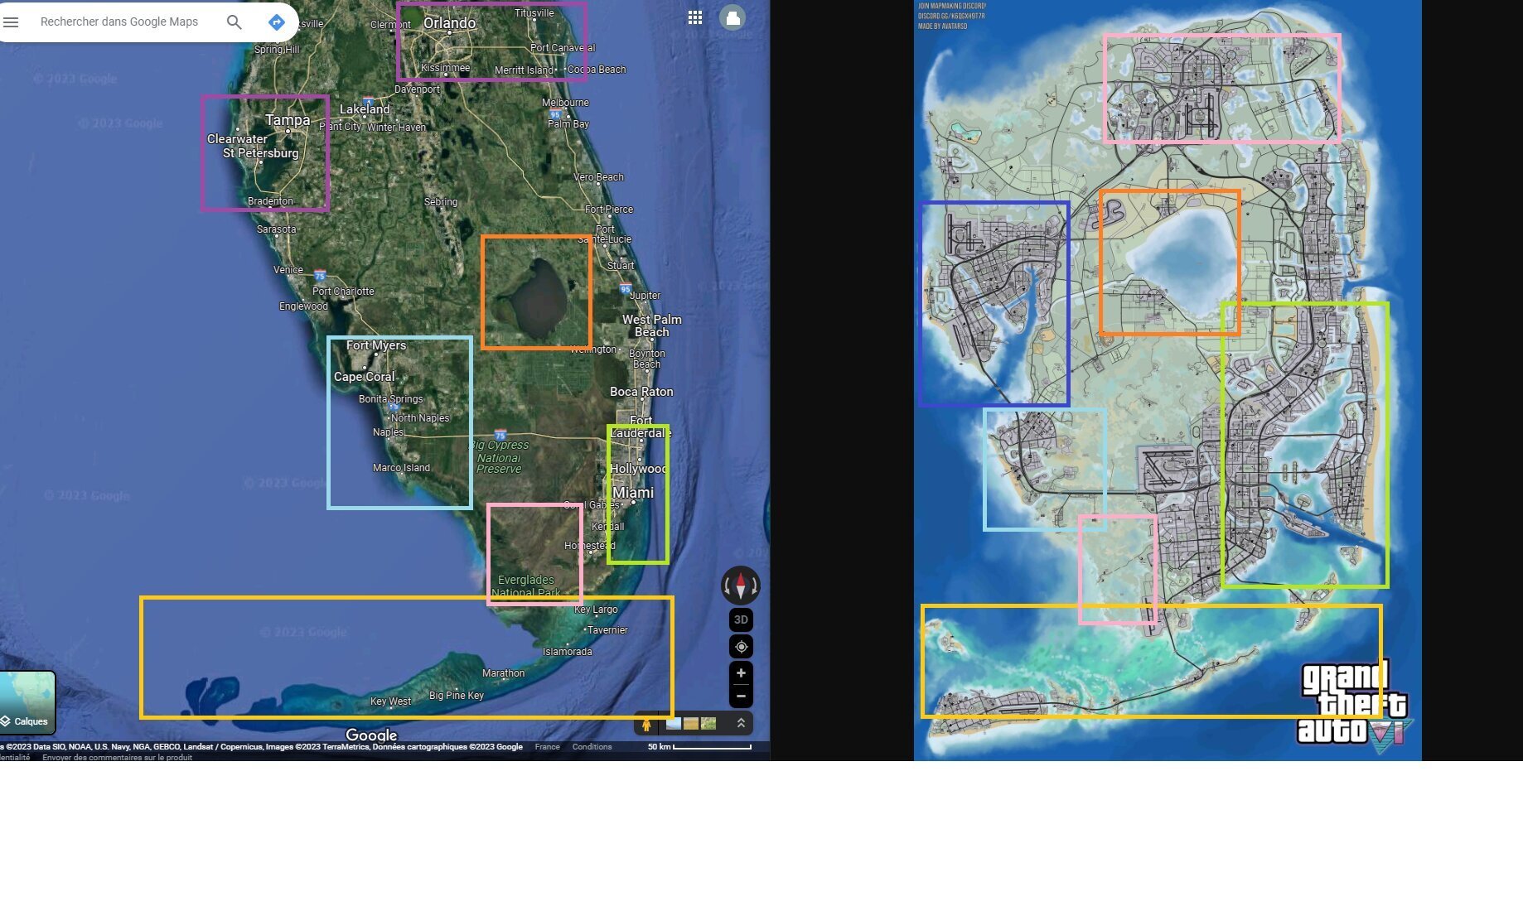Toggle the 50 km scale bar units
1523x911 pixels.
699,747
